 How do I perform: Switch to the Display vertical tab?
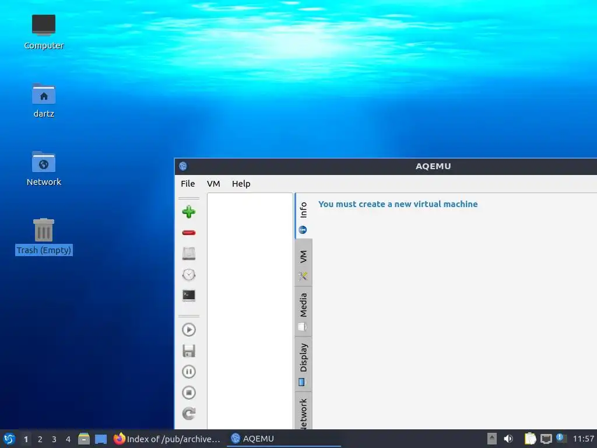[303, 364]
